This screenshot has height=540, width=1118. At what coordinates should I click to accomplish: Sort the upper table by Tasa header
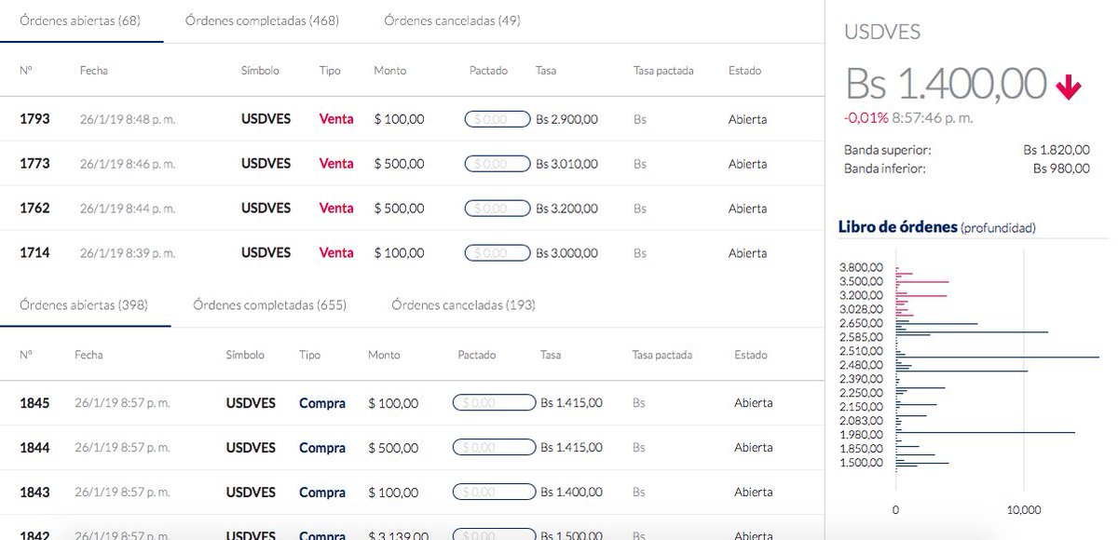(x=546, y=71)
